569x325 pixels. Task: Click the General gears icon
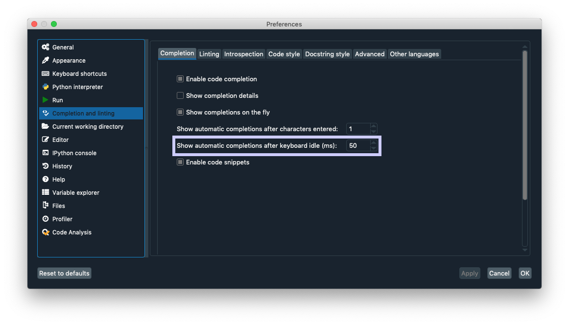[x=46, y=47]
